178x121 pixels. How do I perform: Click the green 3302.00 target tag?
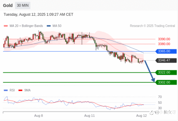pyautogui.click(x=166, y=82)
